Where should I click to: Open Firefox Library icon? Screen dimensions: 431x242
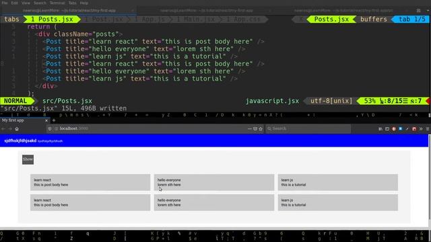(x=380, y=128)
